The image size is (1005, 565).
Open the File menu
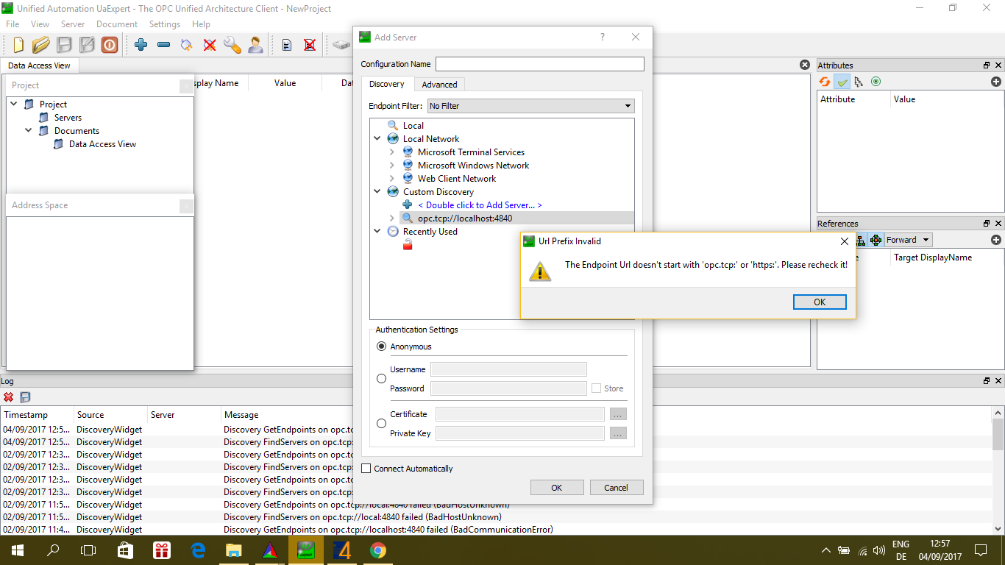13,24
